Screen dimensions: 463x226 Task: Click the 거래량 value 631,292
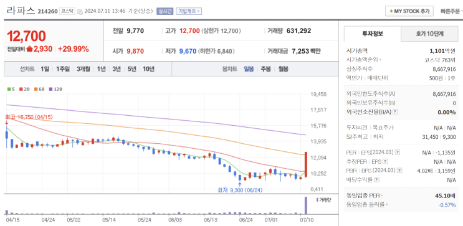(x=298, y=31)
